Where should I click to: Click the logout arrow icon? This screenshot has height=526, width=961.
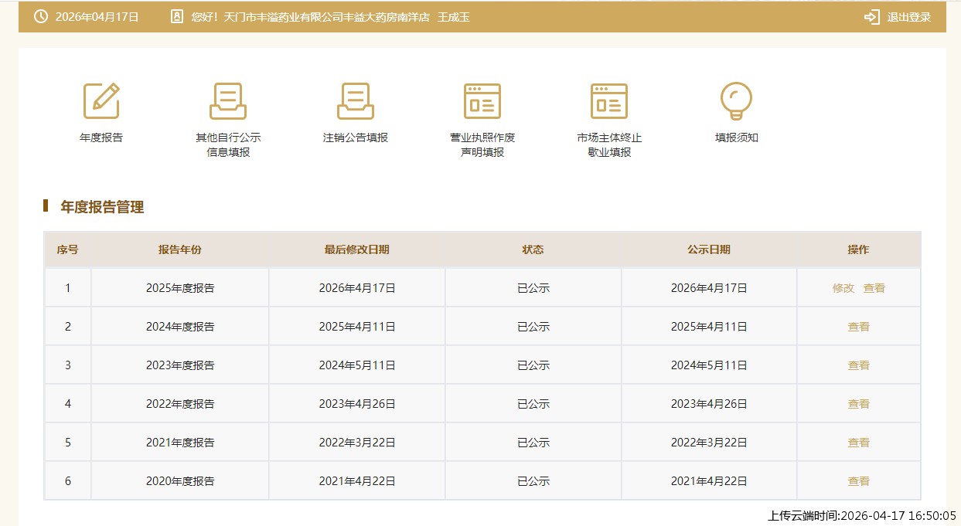click(x=872, y=17)
